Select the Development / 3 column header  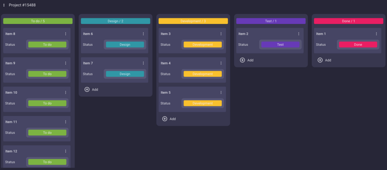[x=193, y=21]
